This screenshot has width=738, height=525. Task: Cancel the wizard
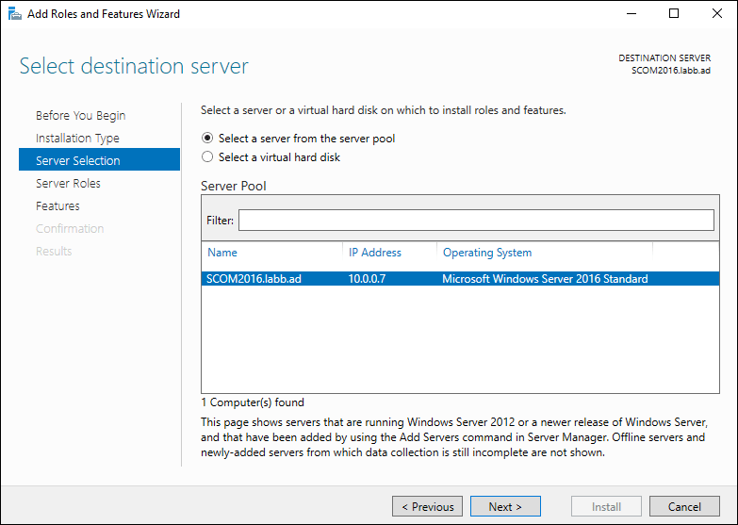pos(684,506)
